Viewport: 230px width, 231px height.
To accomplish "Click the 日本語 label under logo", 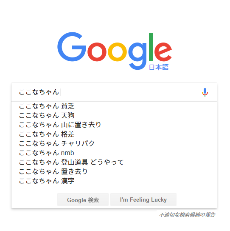I will [159, 67].
